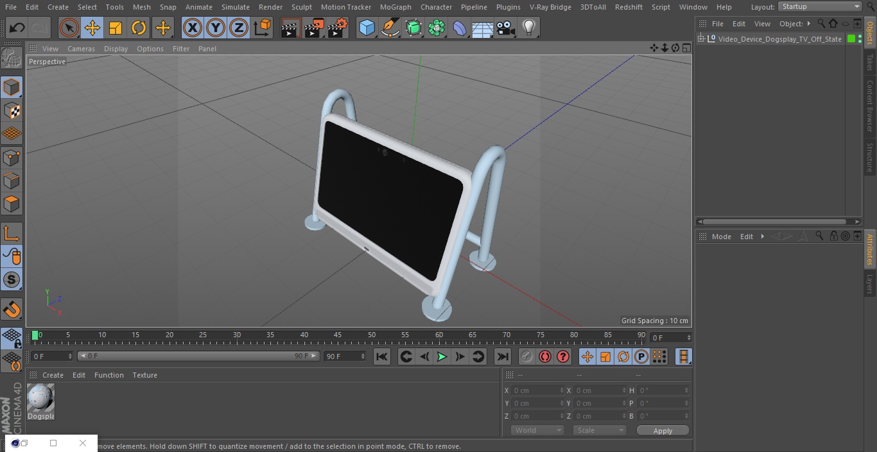
Task: Go to start of animation
Action: (x=381, y=357)
